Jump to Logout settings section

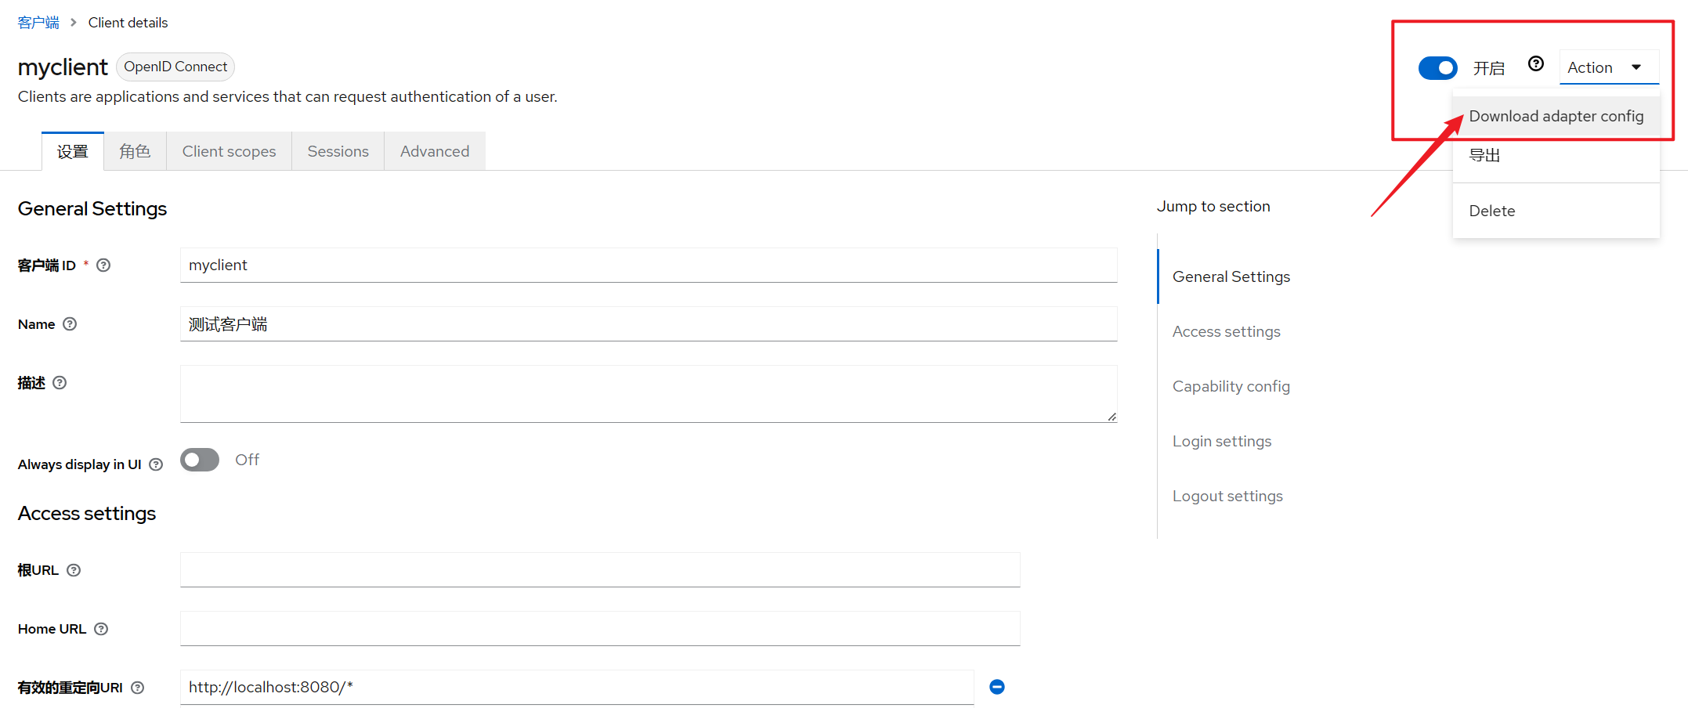1227,496
